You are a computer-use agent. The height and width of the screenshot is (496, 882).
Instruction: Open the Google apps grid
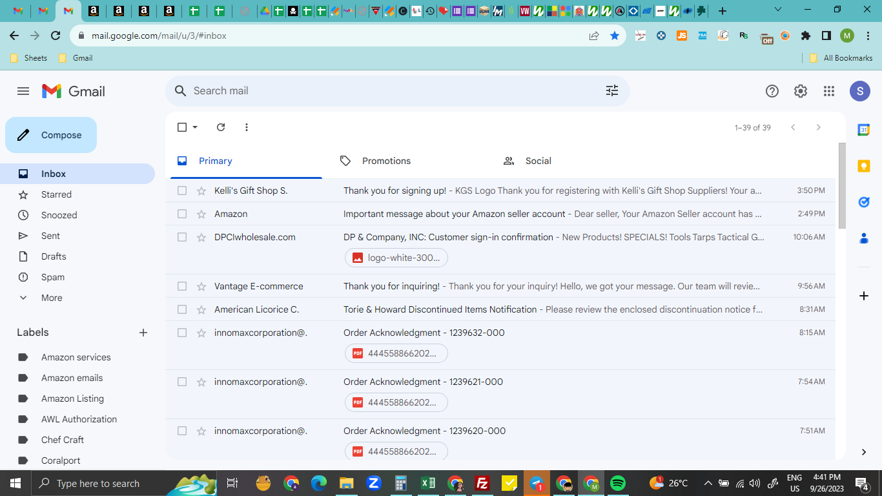pos(829,91)
